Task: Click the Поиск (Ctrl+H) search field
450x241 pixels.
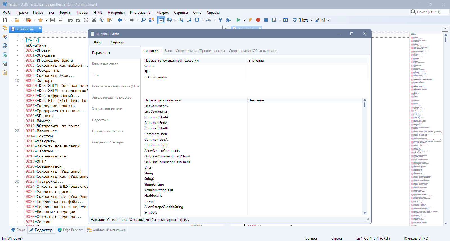Action: pyautogui.click(x=430, y=12)
